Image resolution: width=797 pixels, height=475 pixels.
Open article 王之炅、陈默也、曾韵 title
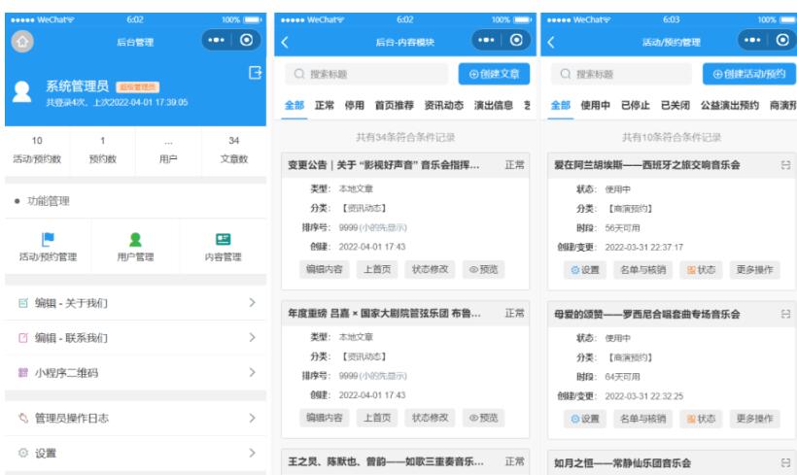[386, 461]
